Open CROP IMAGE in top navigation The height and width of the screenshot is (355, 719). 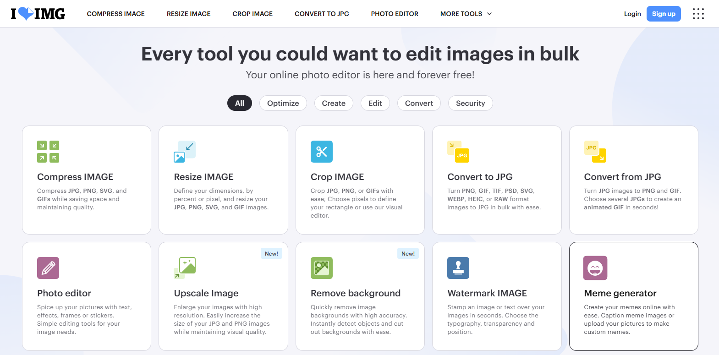click(x=252, y=14)
